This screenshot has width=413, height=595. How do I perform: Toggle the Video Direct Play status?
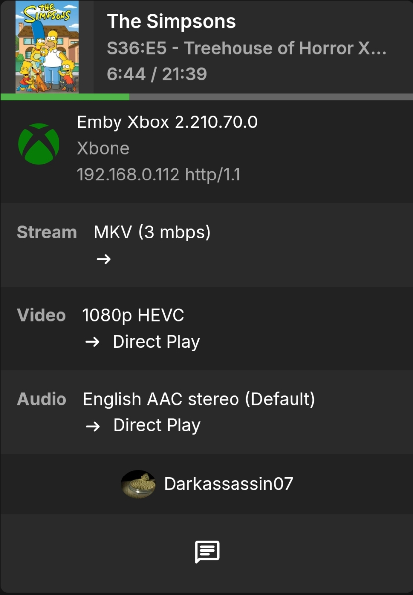pyautogui.click(x=157, y=342)
